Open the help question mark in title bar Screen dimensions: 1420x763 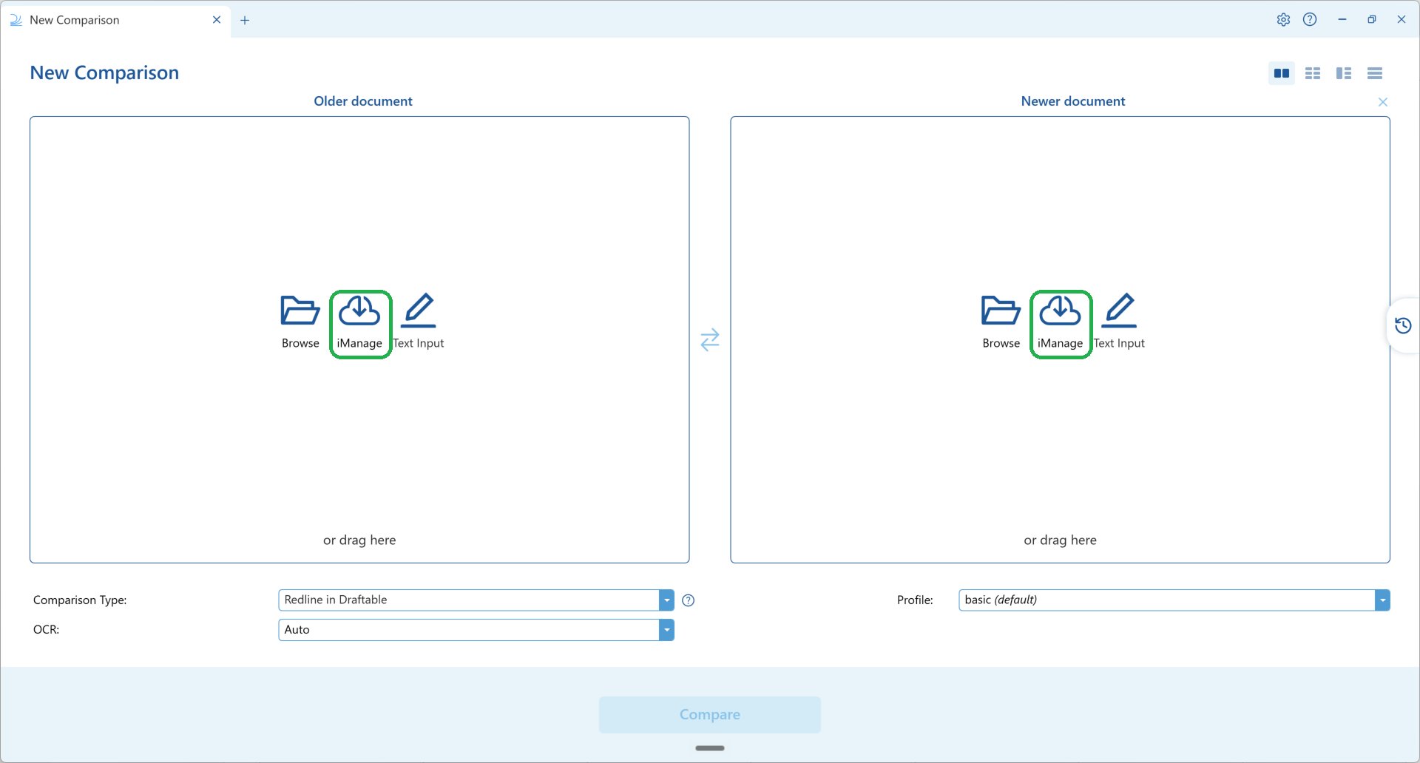1310,20
